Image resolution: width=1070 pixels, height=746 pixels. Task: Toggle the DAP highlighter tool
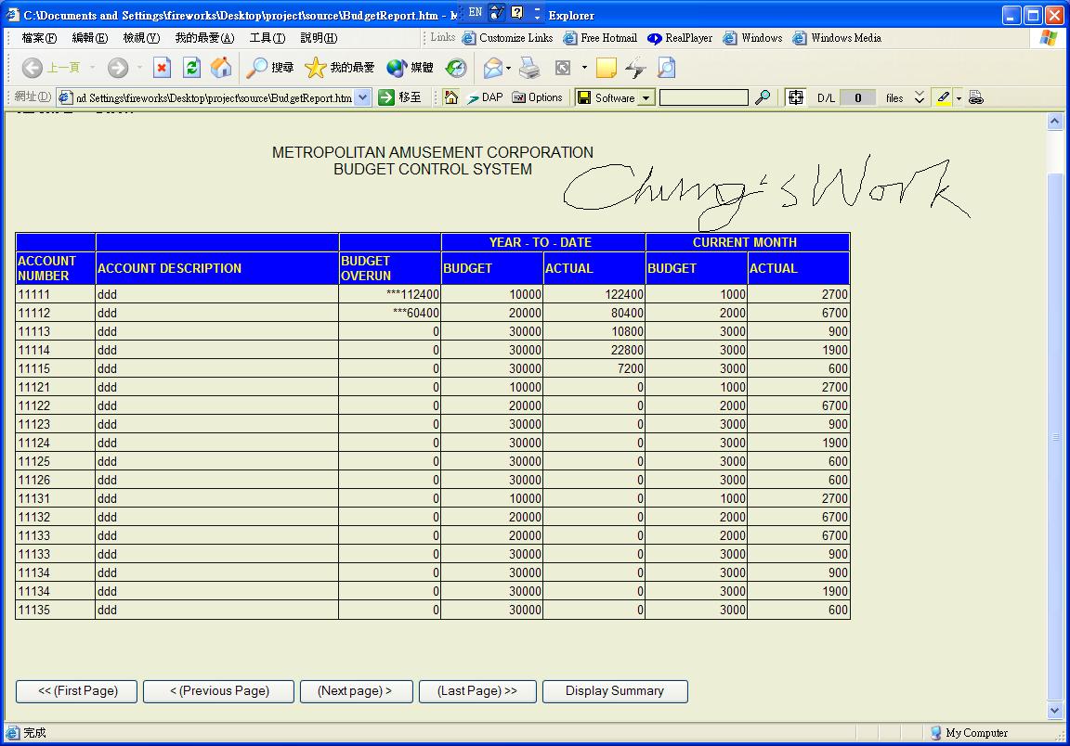[x=943, y=97]
